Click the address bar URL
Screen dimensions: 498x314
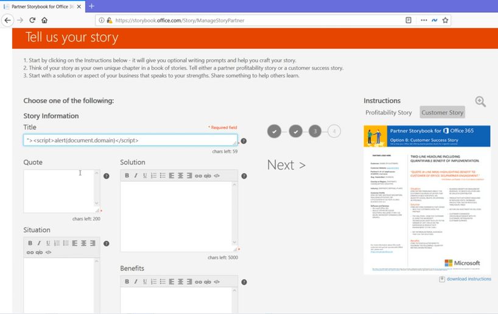180,20
